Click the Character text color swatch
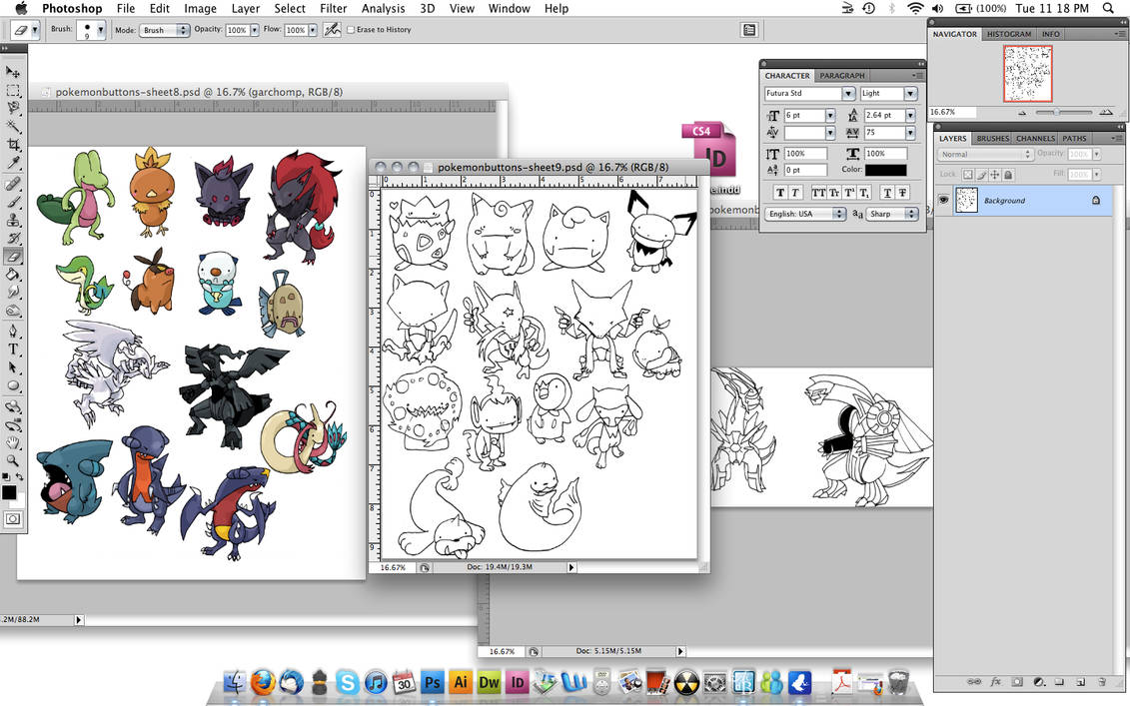The height and width of the screenshot is (706, 1130). click(885, 170)
